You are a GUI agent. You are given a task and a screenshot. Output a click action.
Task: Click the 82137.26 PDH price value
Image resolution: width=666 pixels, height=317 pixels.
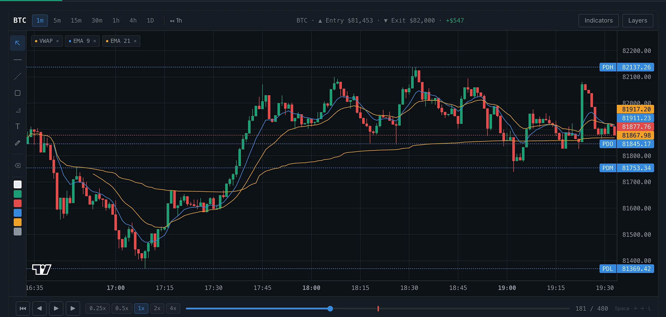636,67
